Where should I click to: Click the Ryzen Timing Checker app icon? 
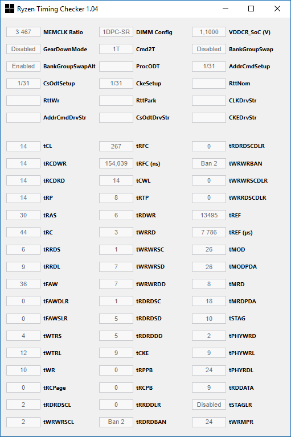(x=10, y=9)
